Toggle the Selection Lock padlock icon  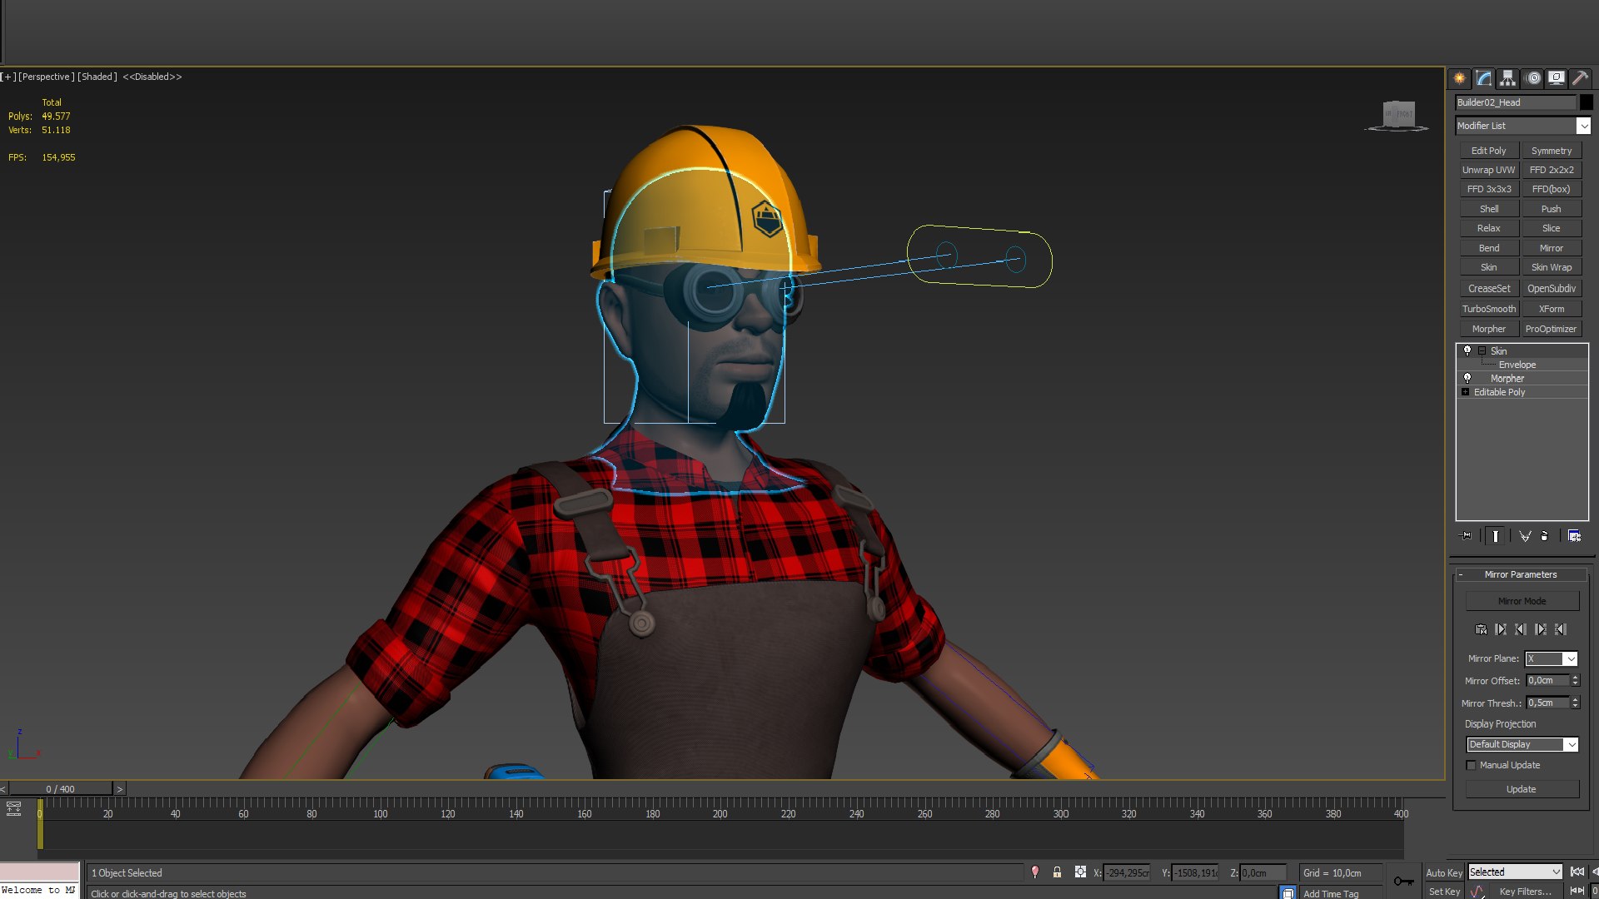click(1057, 872)
